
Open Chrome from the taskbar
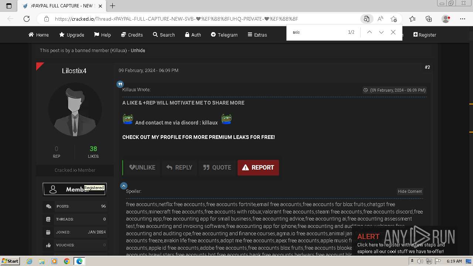point(67,261)
